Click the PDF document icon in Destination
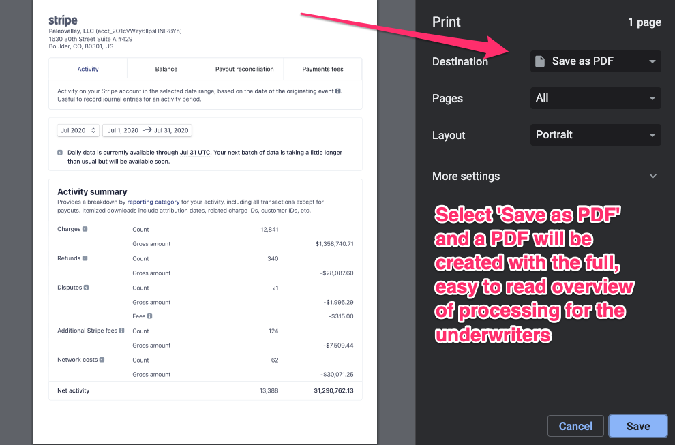Image resolution: width=675 pixels, height=445 pixels. pos(540,61)
